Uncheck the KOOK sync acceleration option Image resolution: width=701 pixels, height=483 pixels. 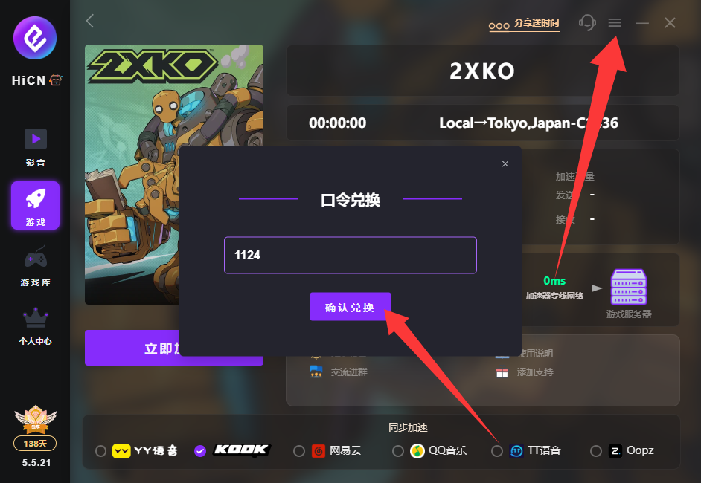click(x=200, y=451)
